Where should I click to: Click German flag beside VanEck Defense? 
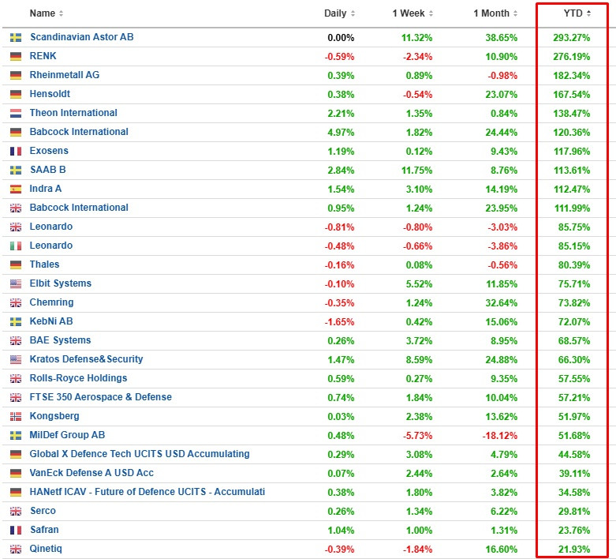click(x=16, y=473)
